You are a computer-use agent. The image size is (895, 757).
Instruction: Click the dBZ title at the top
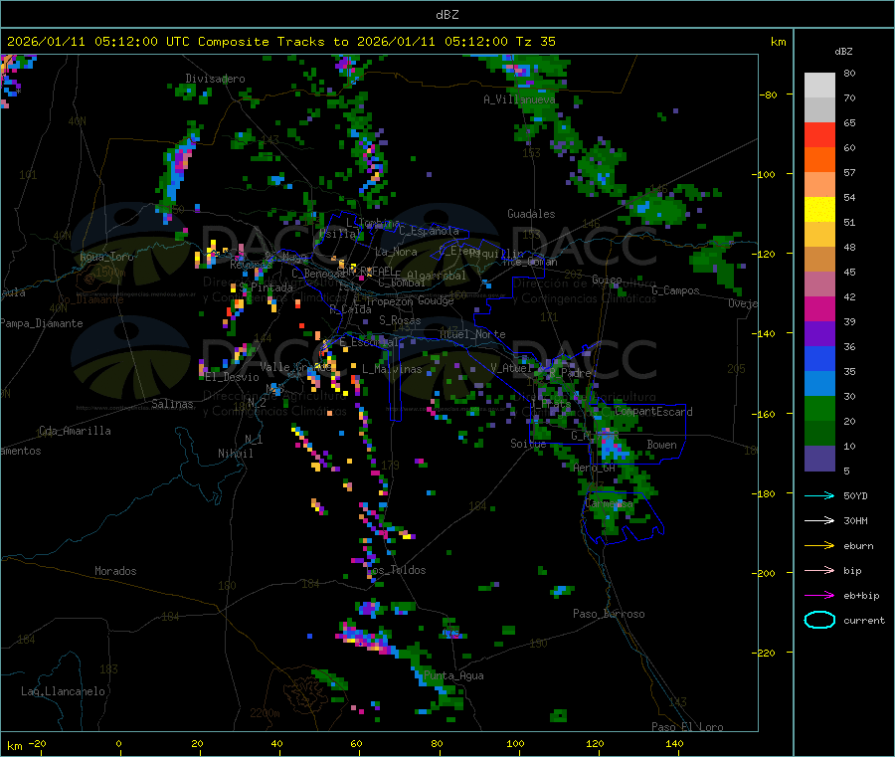click(447, 14)
